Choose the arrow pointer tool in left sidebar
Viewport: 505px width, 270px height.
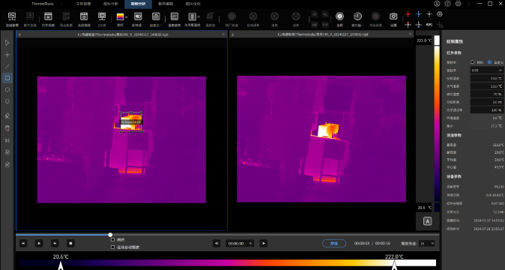[7, 43]
